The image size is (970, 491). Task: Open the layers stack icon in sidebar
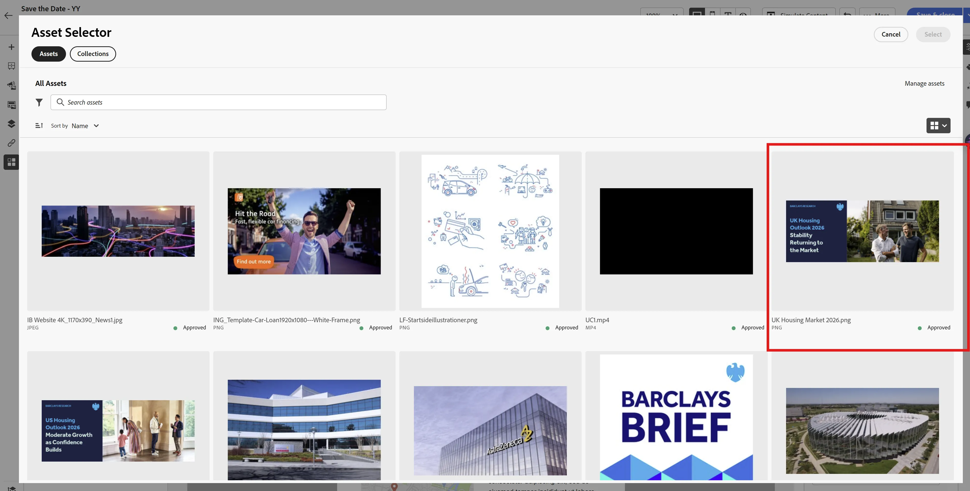(11, 124)
